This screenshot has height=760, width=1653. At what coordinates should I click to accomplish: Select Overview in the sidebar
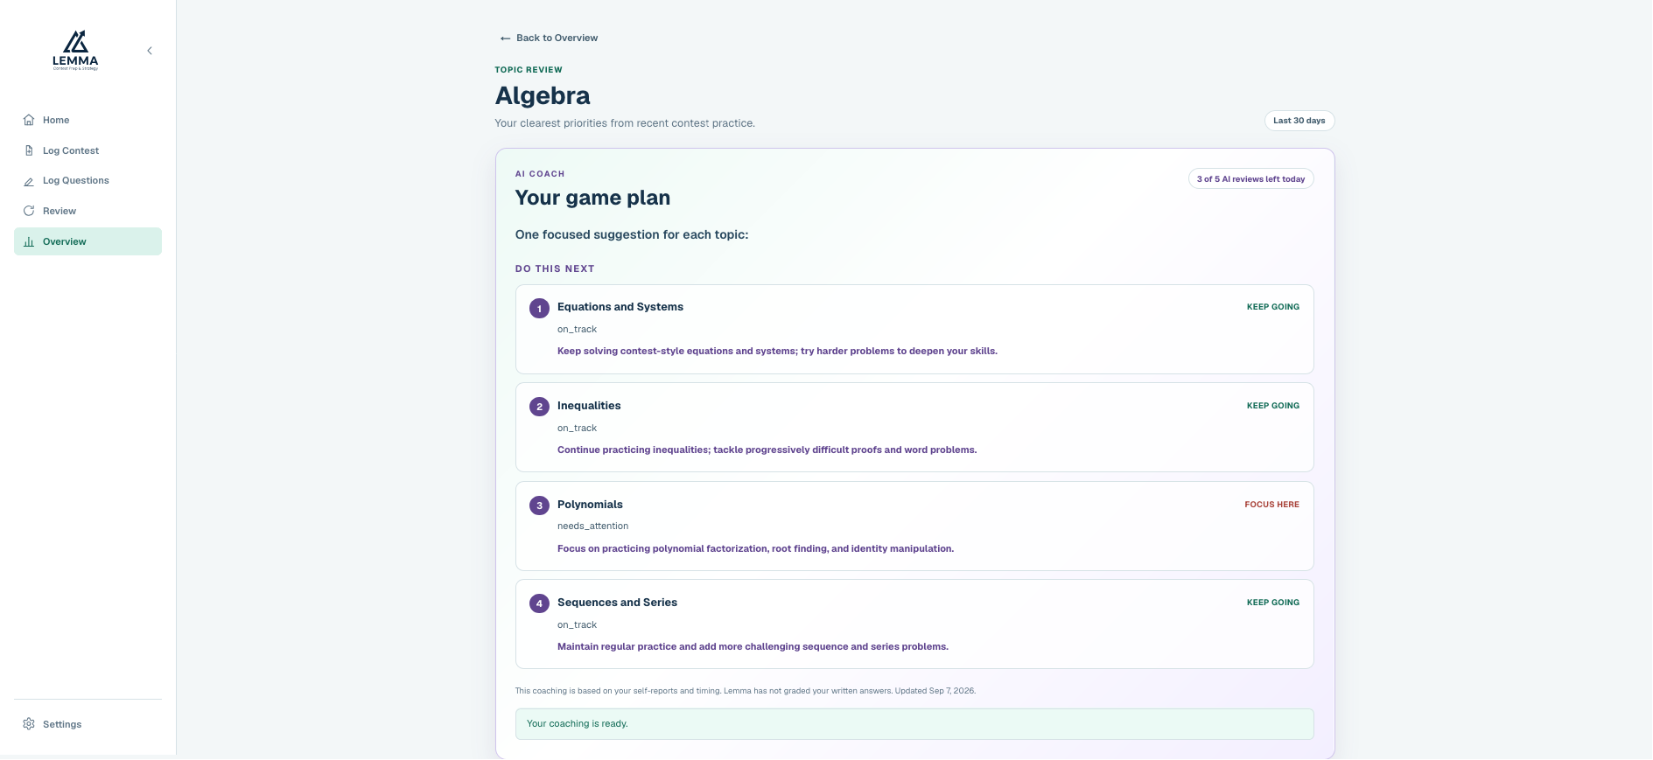coord(88,241)
